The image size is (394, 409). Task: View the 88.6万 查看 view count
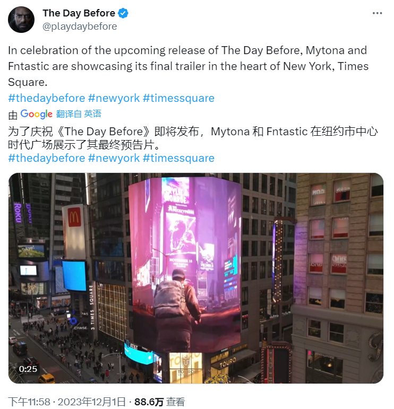click(159, 402)
